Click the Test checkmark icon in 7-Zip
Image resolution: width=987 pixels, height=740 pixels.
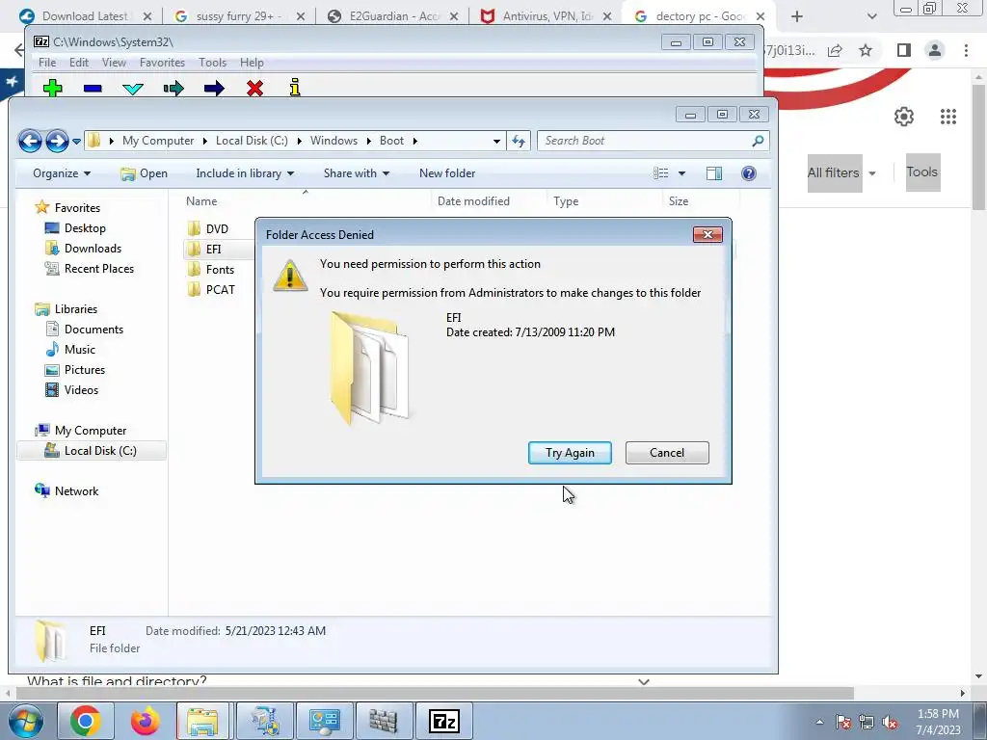(133, 89)
